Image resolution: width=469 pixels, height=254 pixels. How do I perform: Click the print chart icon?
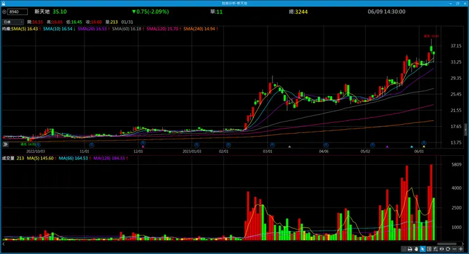coord(410,249)
